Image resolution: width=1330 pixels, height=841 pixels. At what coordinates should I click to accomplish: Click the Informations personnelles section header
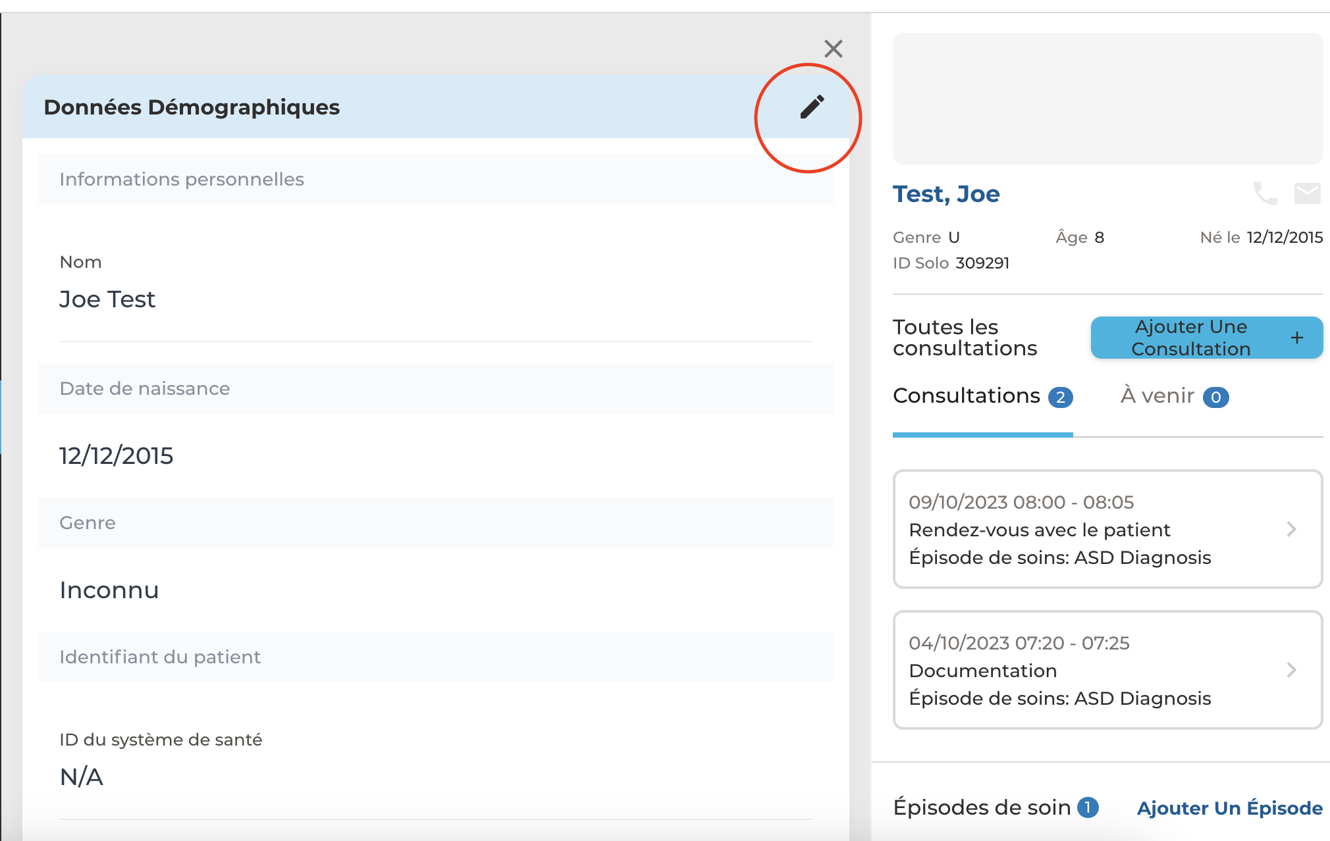click(435, 179)
